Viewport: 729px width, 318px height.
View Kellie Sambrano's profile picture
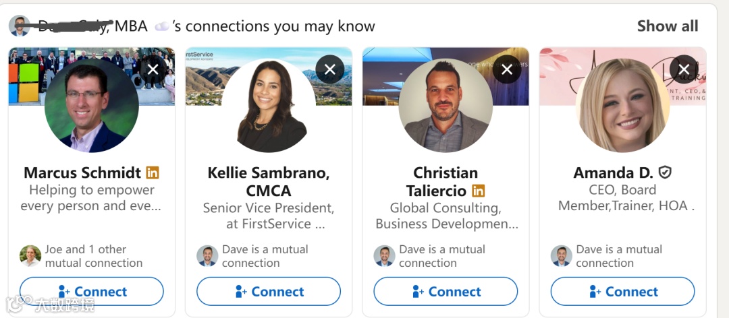point(269,106)
